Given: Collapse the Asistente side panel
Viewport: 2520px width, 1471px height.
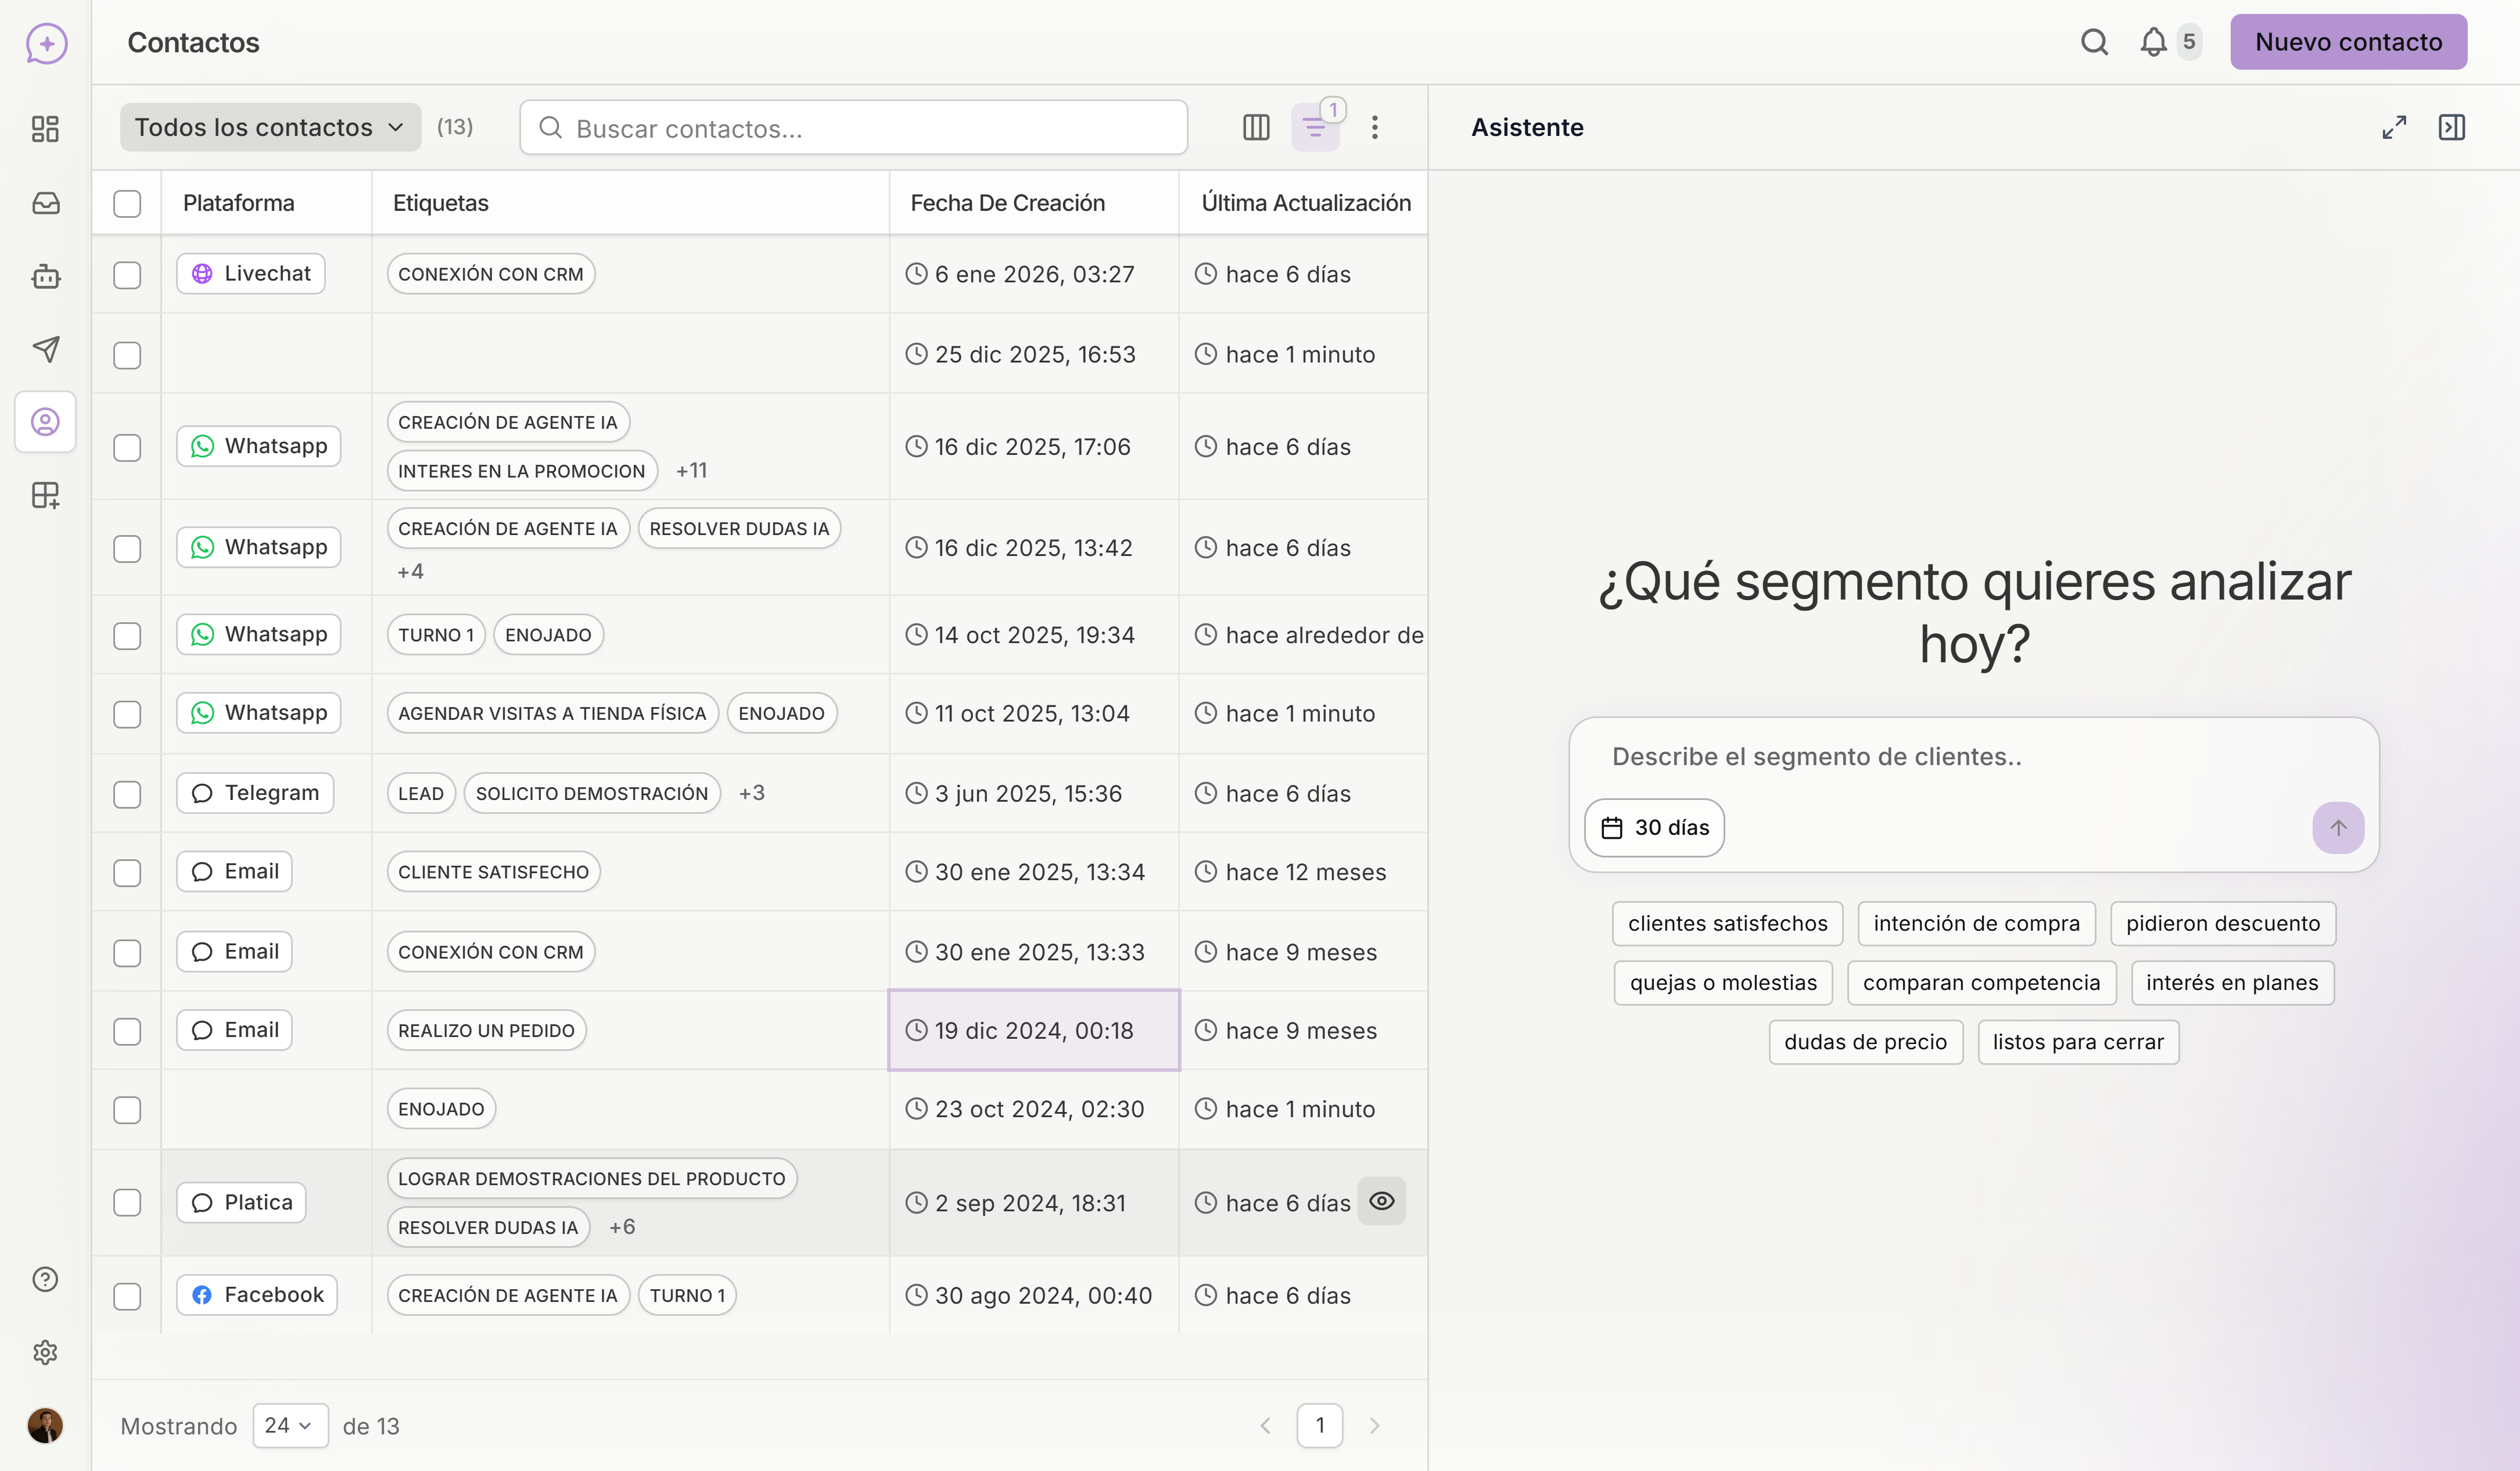Looking at the screenshot, I should click(2452, 127).
